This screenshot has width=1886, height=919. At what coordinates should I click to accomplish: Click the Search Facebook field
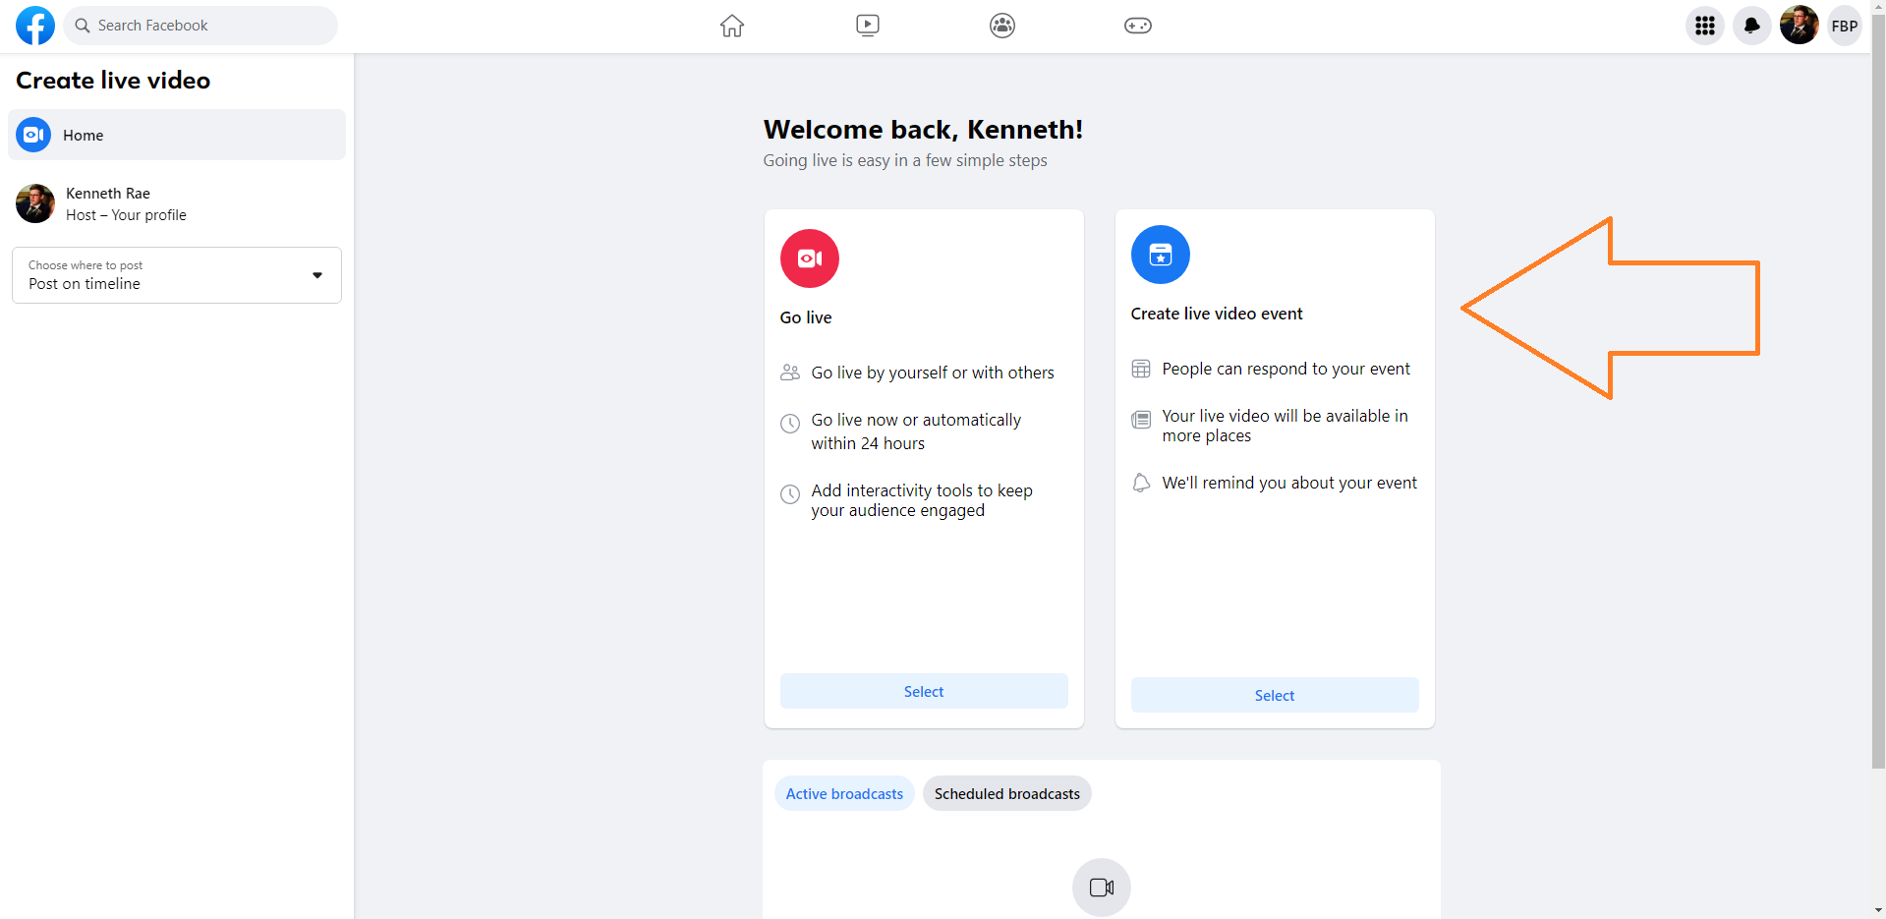[201, 26]
